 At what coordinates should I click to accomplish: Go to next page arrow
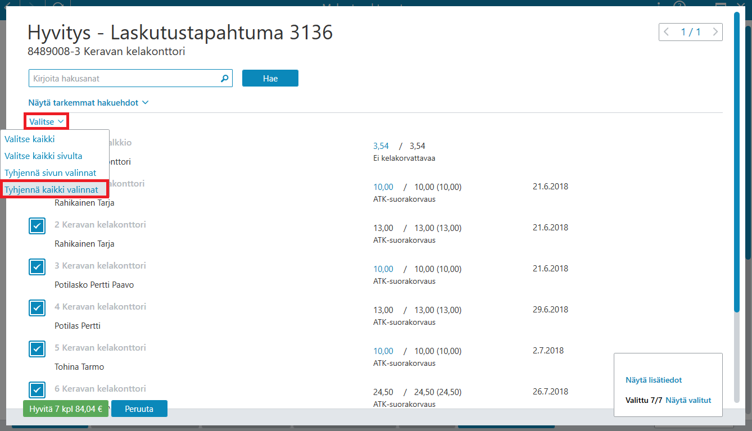click(x=715, y=32)
